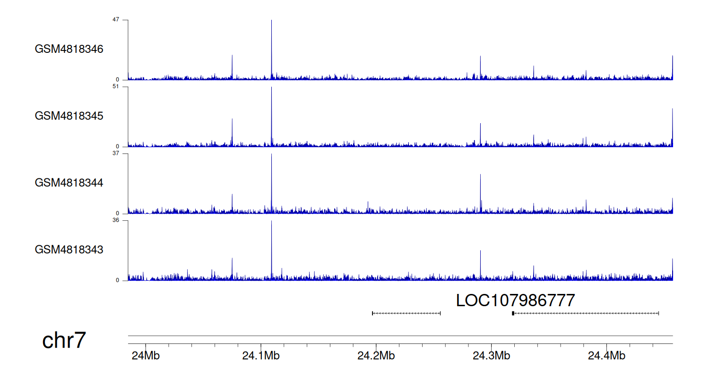Click the GSM4818344 track name
This screenshot has width=709, height=368.
69,183
